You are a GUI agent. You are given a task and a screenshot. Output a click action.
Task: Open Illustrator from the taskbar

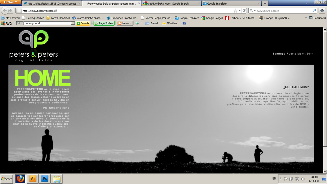[33, 179]
